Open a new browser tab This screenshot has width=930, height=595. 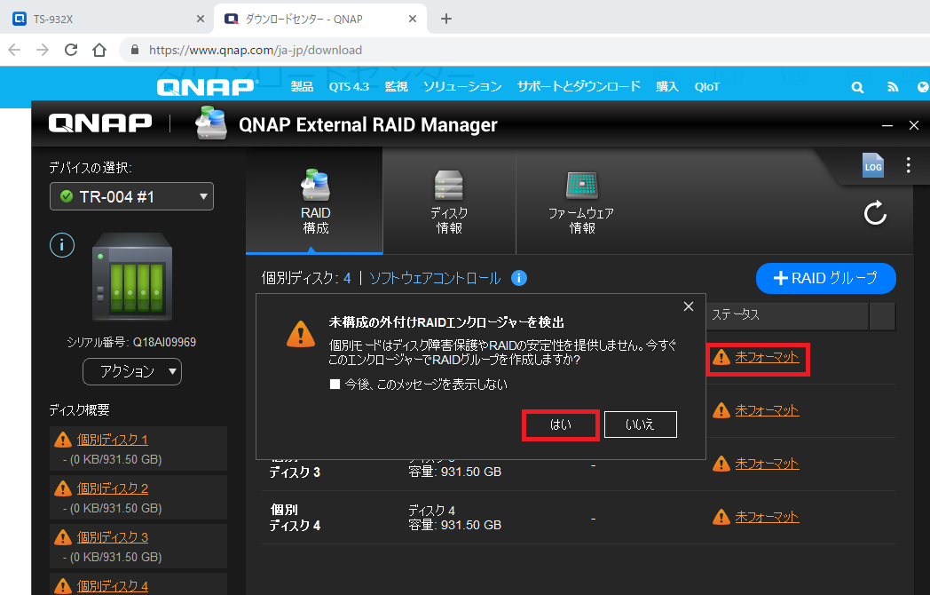tap(446, 19)
